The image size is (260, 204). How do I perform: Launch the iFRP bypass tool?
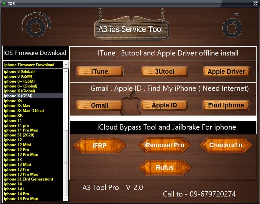[x=99, y=146]
